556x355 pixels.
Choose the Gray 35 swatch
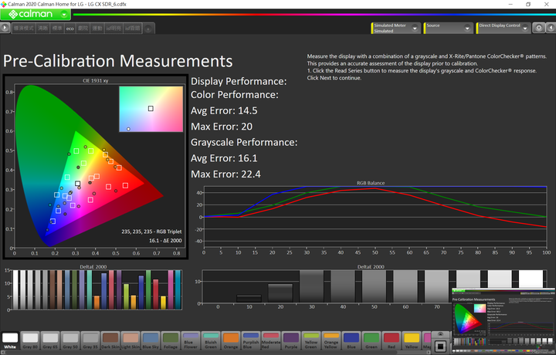click(x=90, y=341)
